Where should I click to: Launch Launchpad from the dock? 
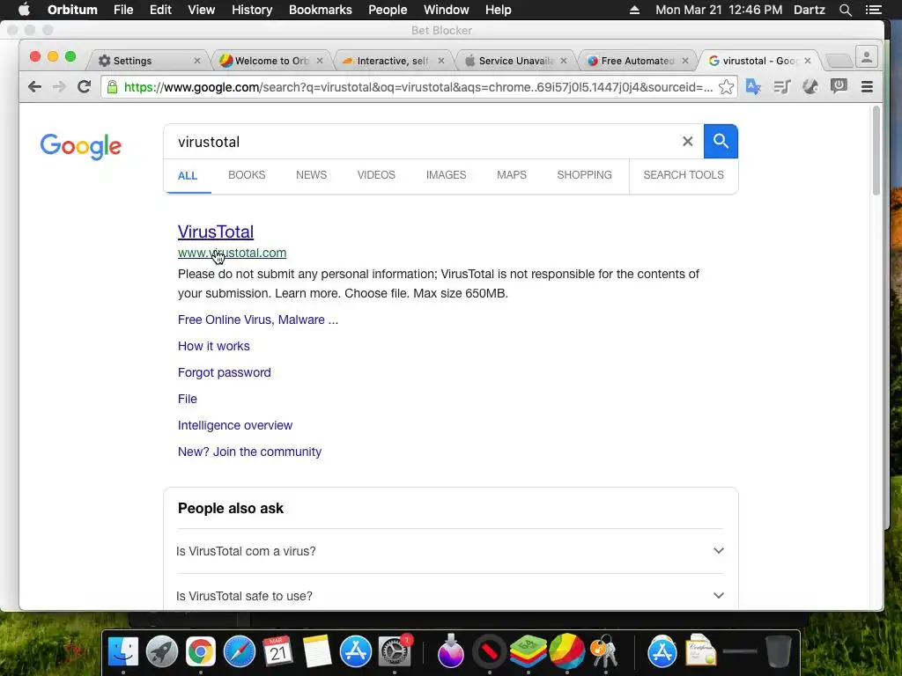click(162, 652)
